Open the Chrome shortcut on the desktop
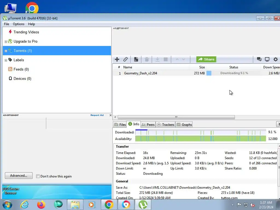The image size is (280, 210). pos(32,7)
